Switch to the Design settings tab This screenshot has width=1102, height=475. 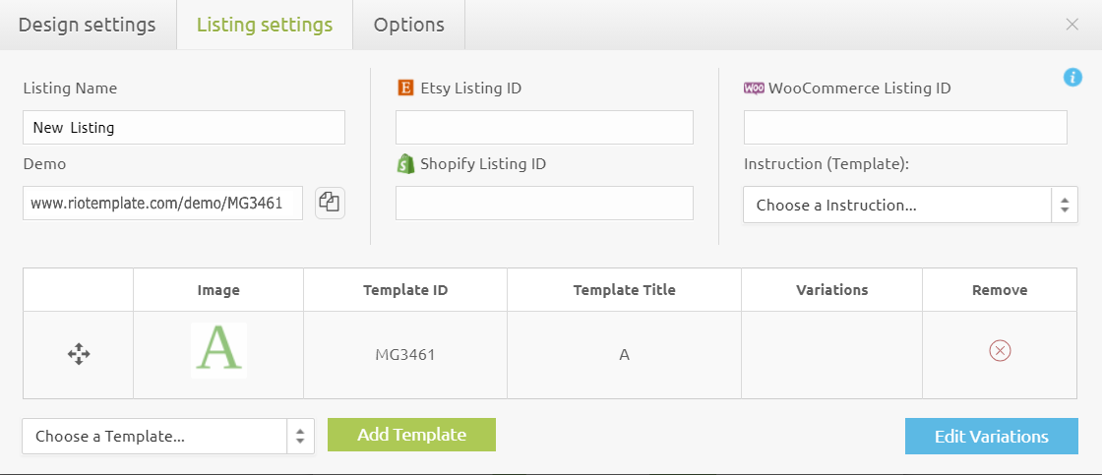coord(88,25)
